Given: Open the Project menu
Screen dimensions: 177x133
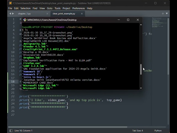Looking at the screenshot, I should pyautogui.click(x=66, y=8).
